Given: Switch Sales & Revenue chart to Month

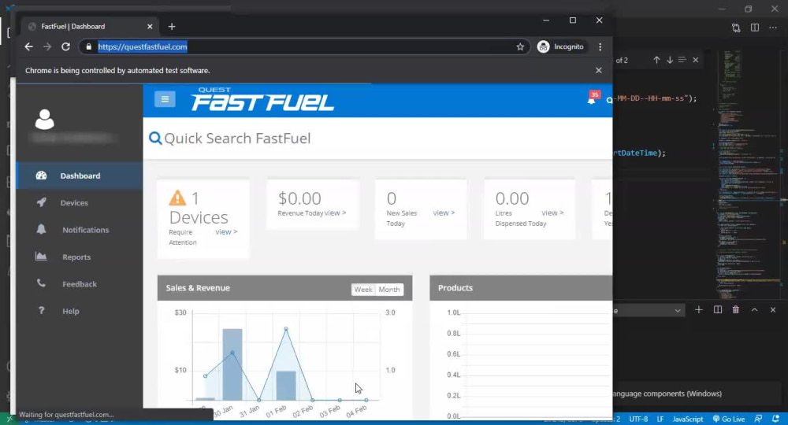Looking at the screenshot, I should click(x=389, y=290).
